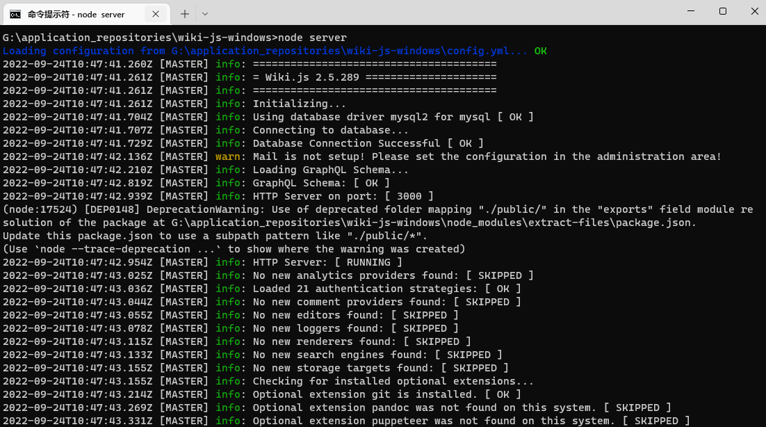This screenshot has width=766, height=427.
Task: Click 'Loading GraphQL Schema...' line
Action: tap(330, 170)
